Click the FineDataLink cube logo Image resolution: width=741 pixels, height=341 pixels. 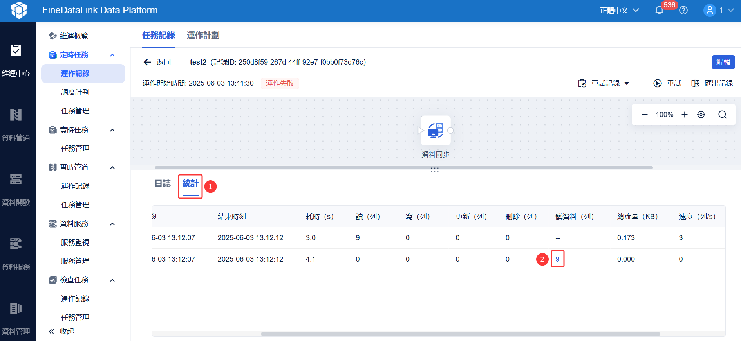pos(19,10)
